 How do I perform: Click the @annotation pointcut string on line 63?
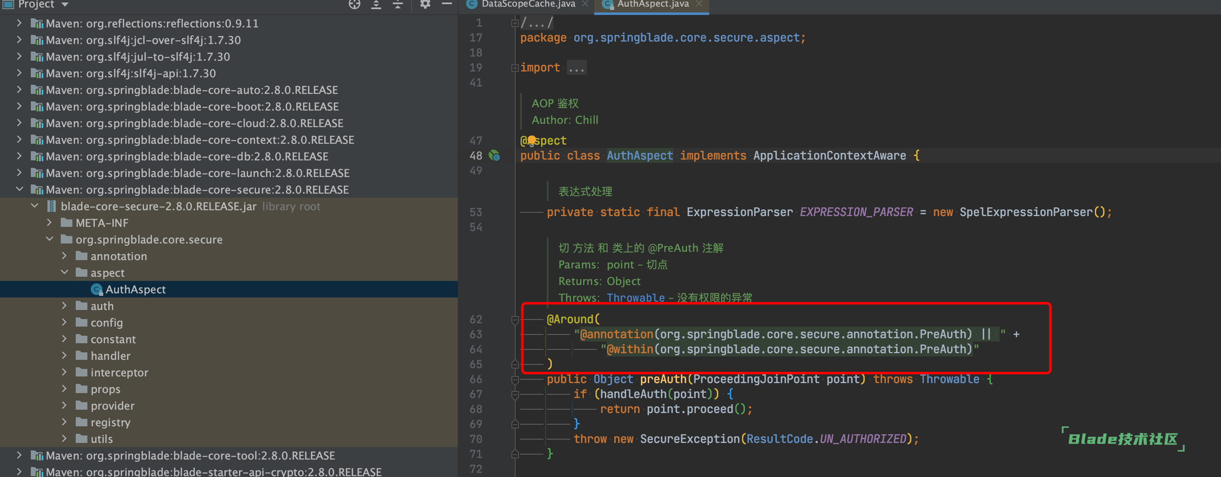pyautogui.click(x=790, y=334)
